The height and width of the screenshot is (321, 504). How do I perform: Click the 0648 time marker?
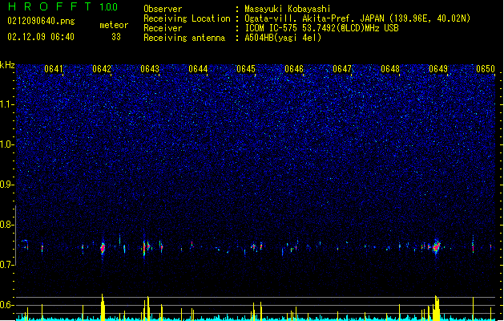[x=390, y=69]
